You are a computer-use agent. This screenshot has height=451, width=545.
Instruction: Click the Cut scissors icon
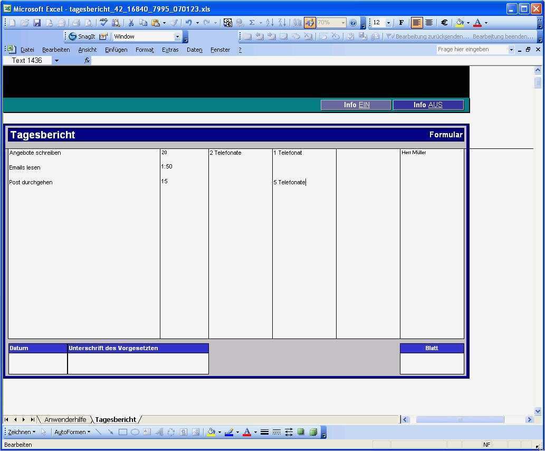132,23
